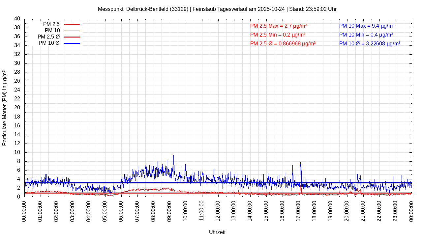Select the 12:00:00 time tick label

coord(218,211)
